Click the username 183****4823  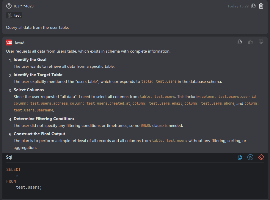pos(23,6)
